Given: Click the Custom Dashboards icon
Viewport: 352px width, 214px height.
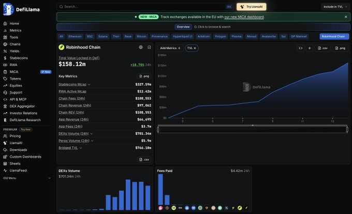Looking at the screenshot, I should [5, 157].
